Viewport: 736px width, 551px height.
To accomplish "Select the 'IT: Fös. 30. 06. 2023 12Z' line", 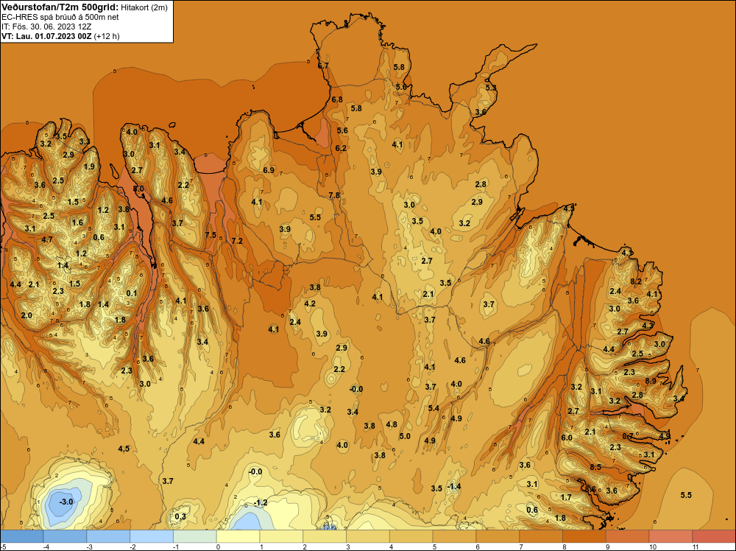I will 46,27.
